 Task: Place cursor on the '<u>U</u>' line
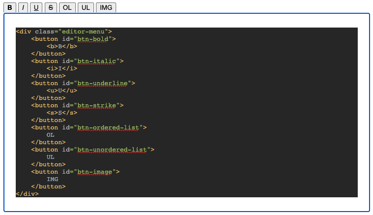click(62, 91)
